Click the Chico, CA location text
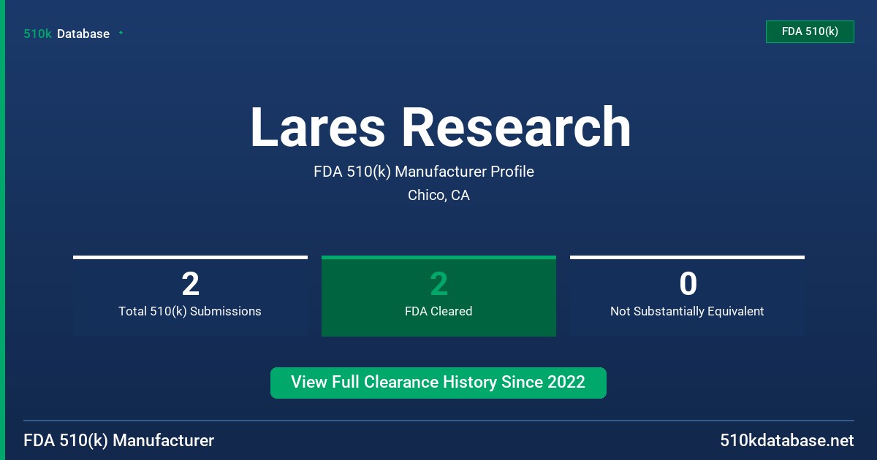The width and height of the screenshot is (877, 460). click(438, 196)
